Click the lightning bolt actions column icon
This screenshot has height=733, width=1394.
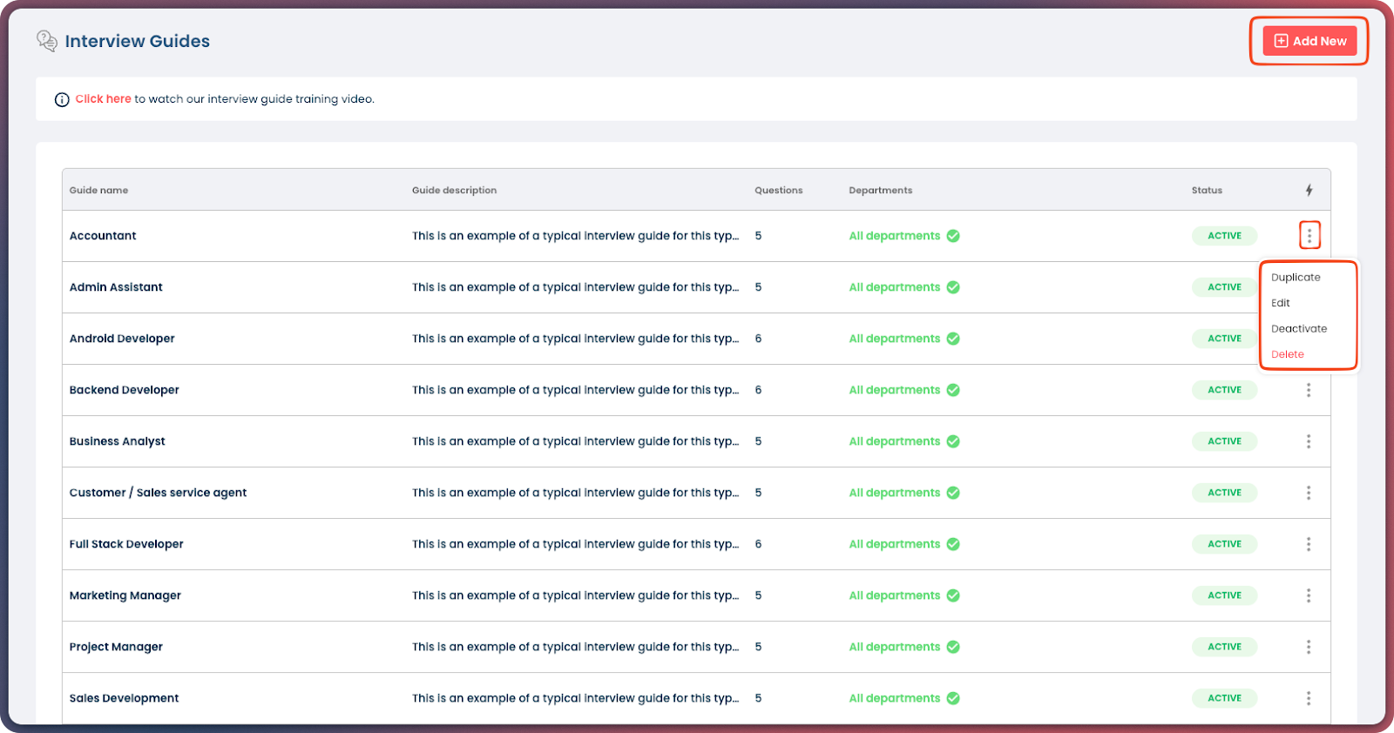[1309, 190]
